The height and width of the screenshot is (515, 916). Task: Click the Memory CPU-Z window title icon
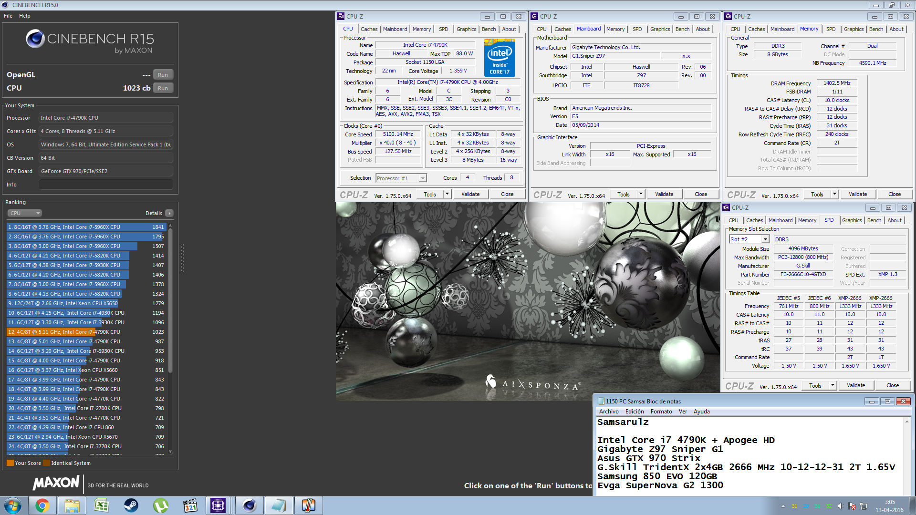[x=728, y=16]
